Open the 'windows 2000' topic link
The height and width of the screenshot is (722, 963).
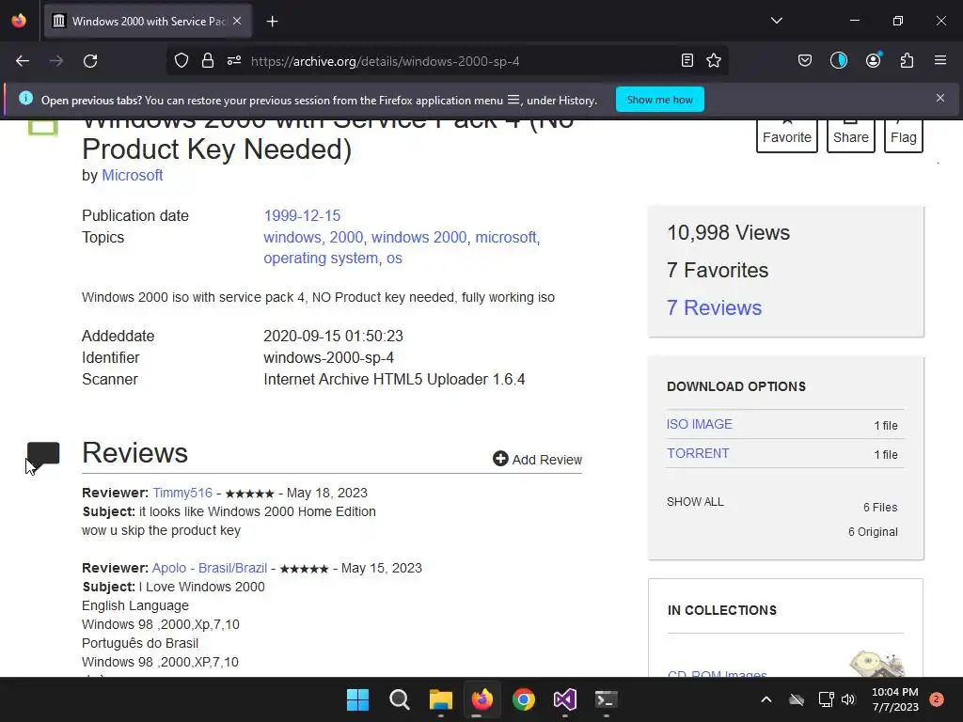coord(418,237)
